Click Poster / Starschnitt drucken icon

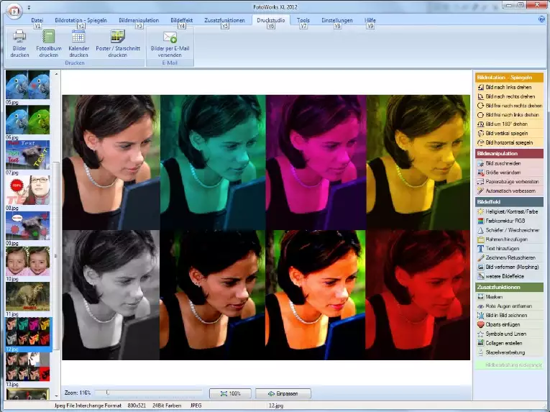[x=117, y=37]
